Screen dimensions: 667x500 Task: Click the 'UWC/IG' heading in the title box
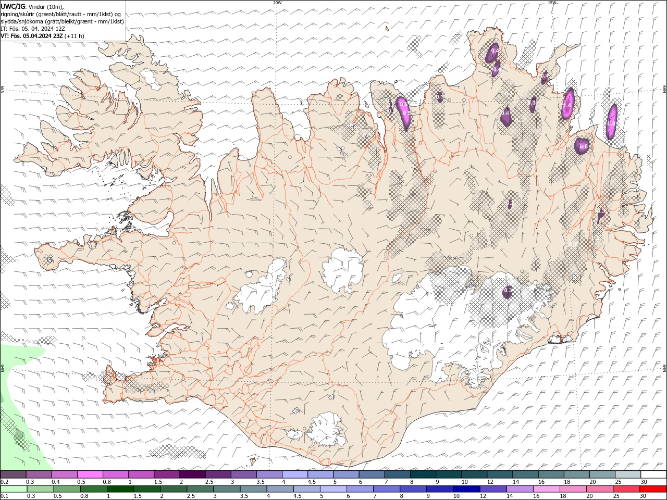[x=13, y=6]
